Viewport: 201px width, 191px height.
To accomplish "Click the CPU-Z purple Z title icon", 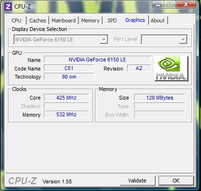I will [8, 7].
